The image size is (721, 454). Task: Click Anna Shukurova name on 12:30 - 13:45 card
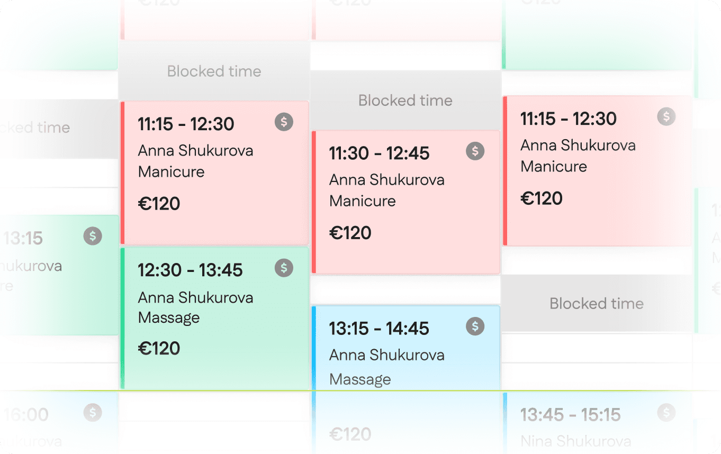click(195, 297)
